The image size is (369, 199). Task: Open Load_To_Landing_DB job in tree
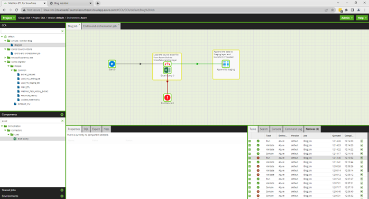[30, 79]
